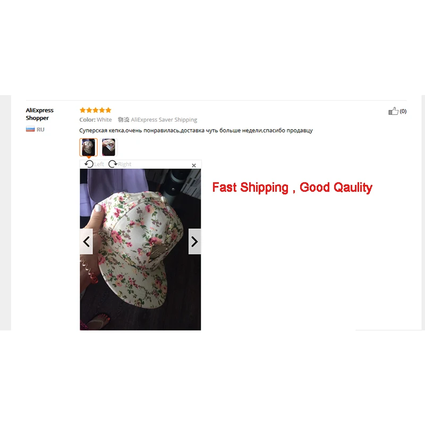The width and height of the screenshot is (425, 425).
Task: Show next review photo arrow
Action: (x=194, y=242)
